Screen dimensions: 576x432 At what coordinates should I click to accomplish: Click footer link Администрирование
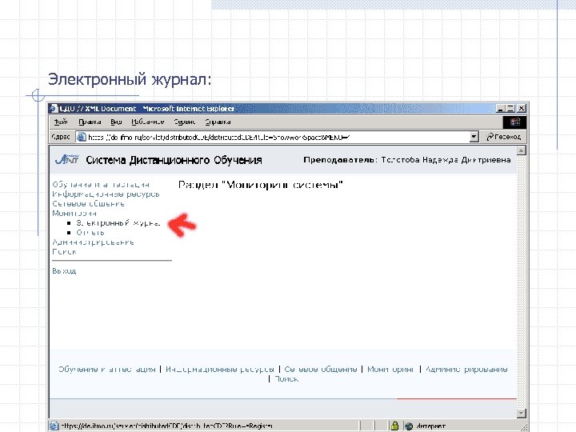[466, 369]
